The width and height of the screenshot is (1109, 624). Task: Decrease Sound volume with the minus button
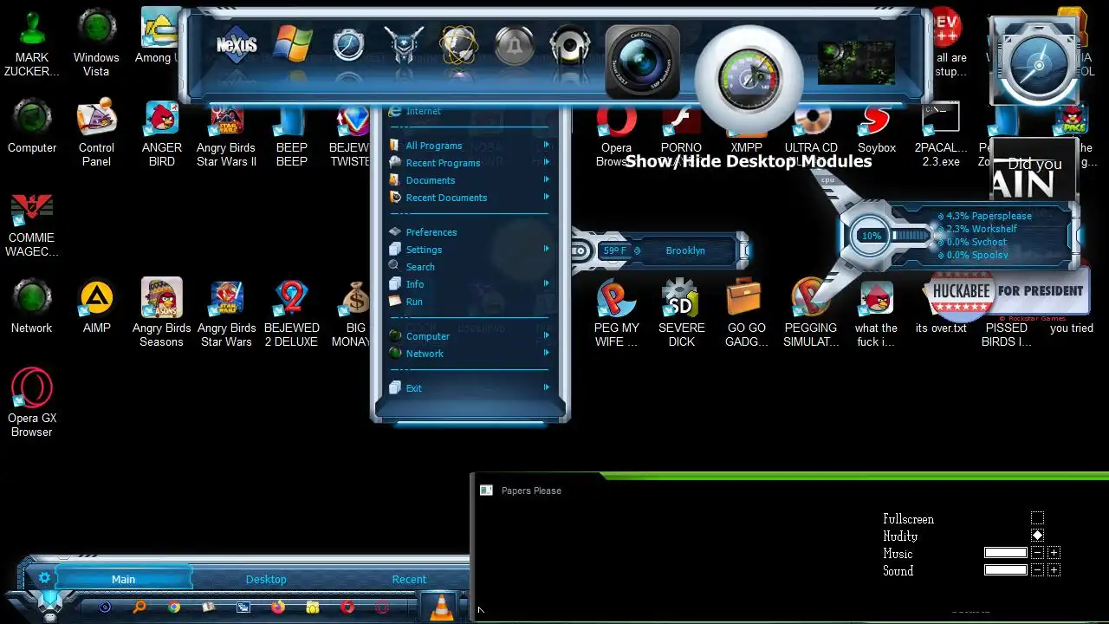(1038, 570)
